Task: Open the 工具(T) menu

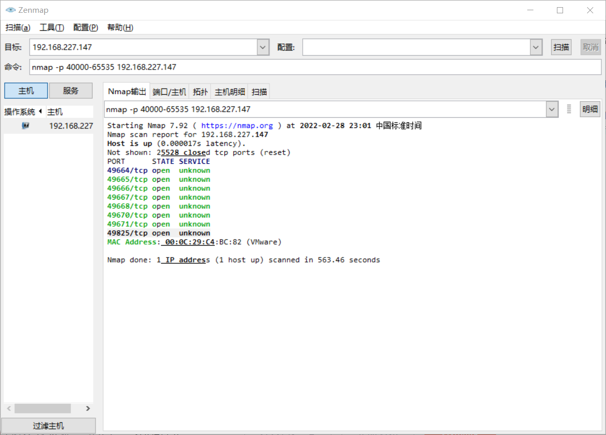Action: point(51,27)
